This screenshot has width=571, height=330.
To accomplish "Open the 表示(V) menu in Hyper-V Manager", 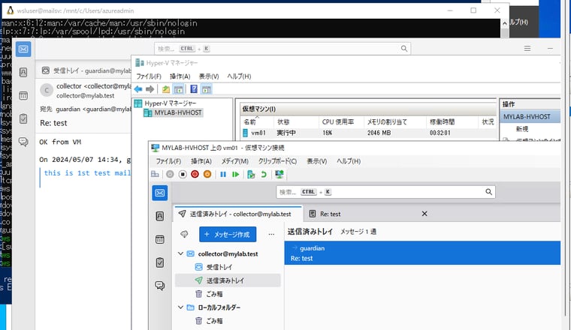I will tap(209, 76).
